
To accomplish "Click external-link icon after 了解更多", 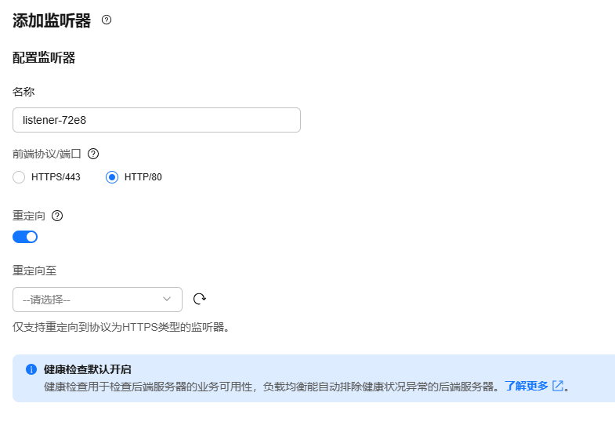I will 557,386.
